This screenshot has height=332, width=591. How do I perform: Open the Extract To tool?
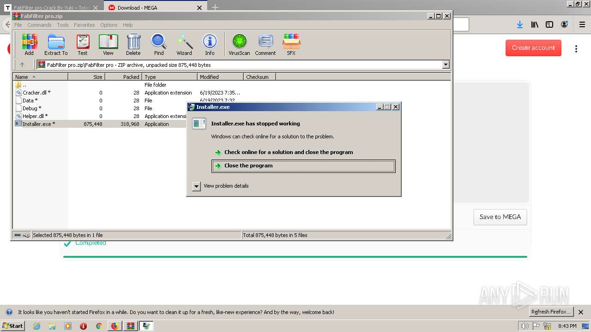coord(56,45)
